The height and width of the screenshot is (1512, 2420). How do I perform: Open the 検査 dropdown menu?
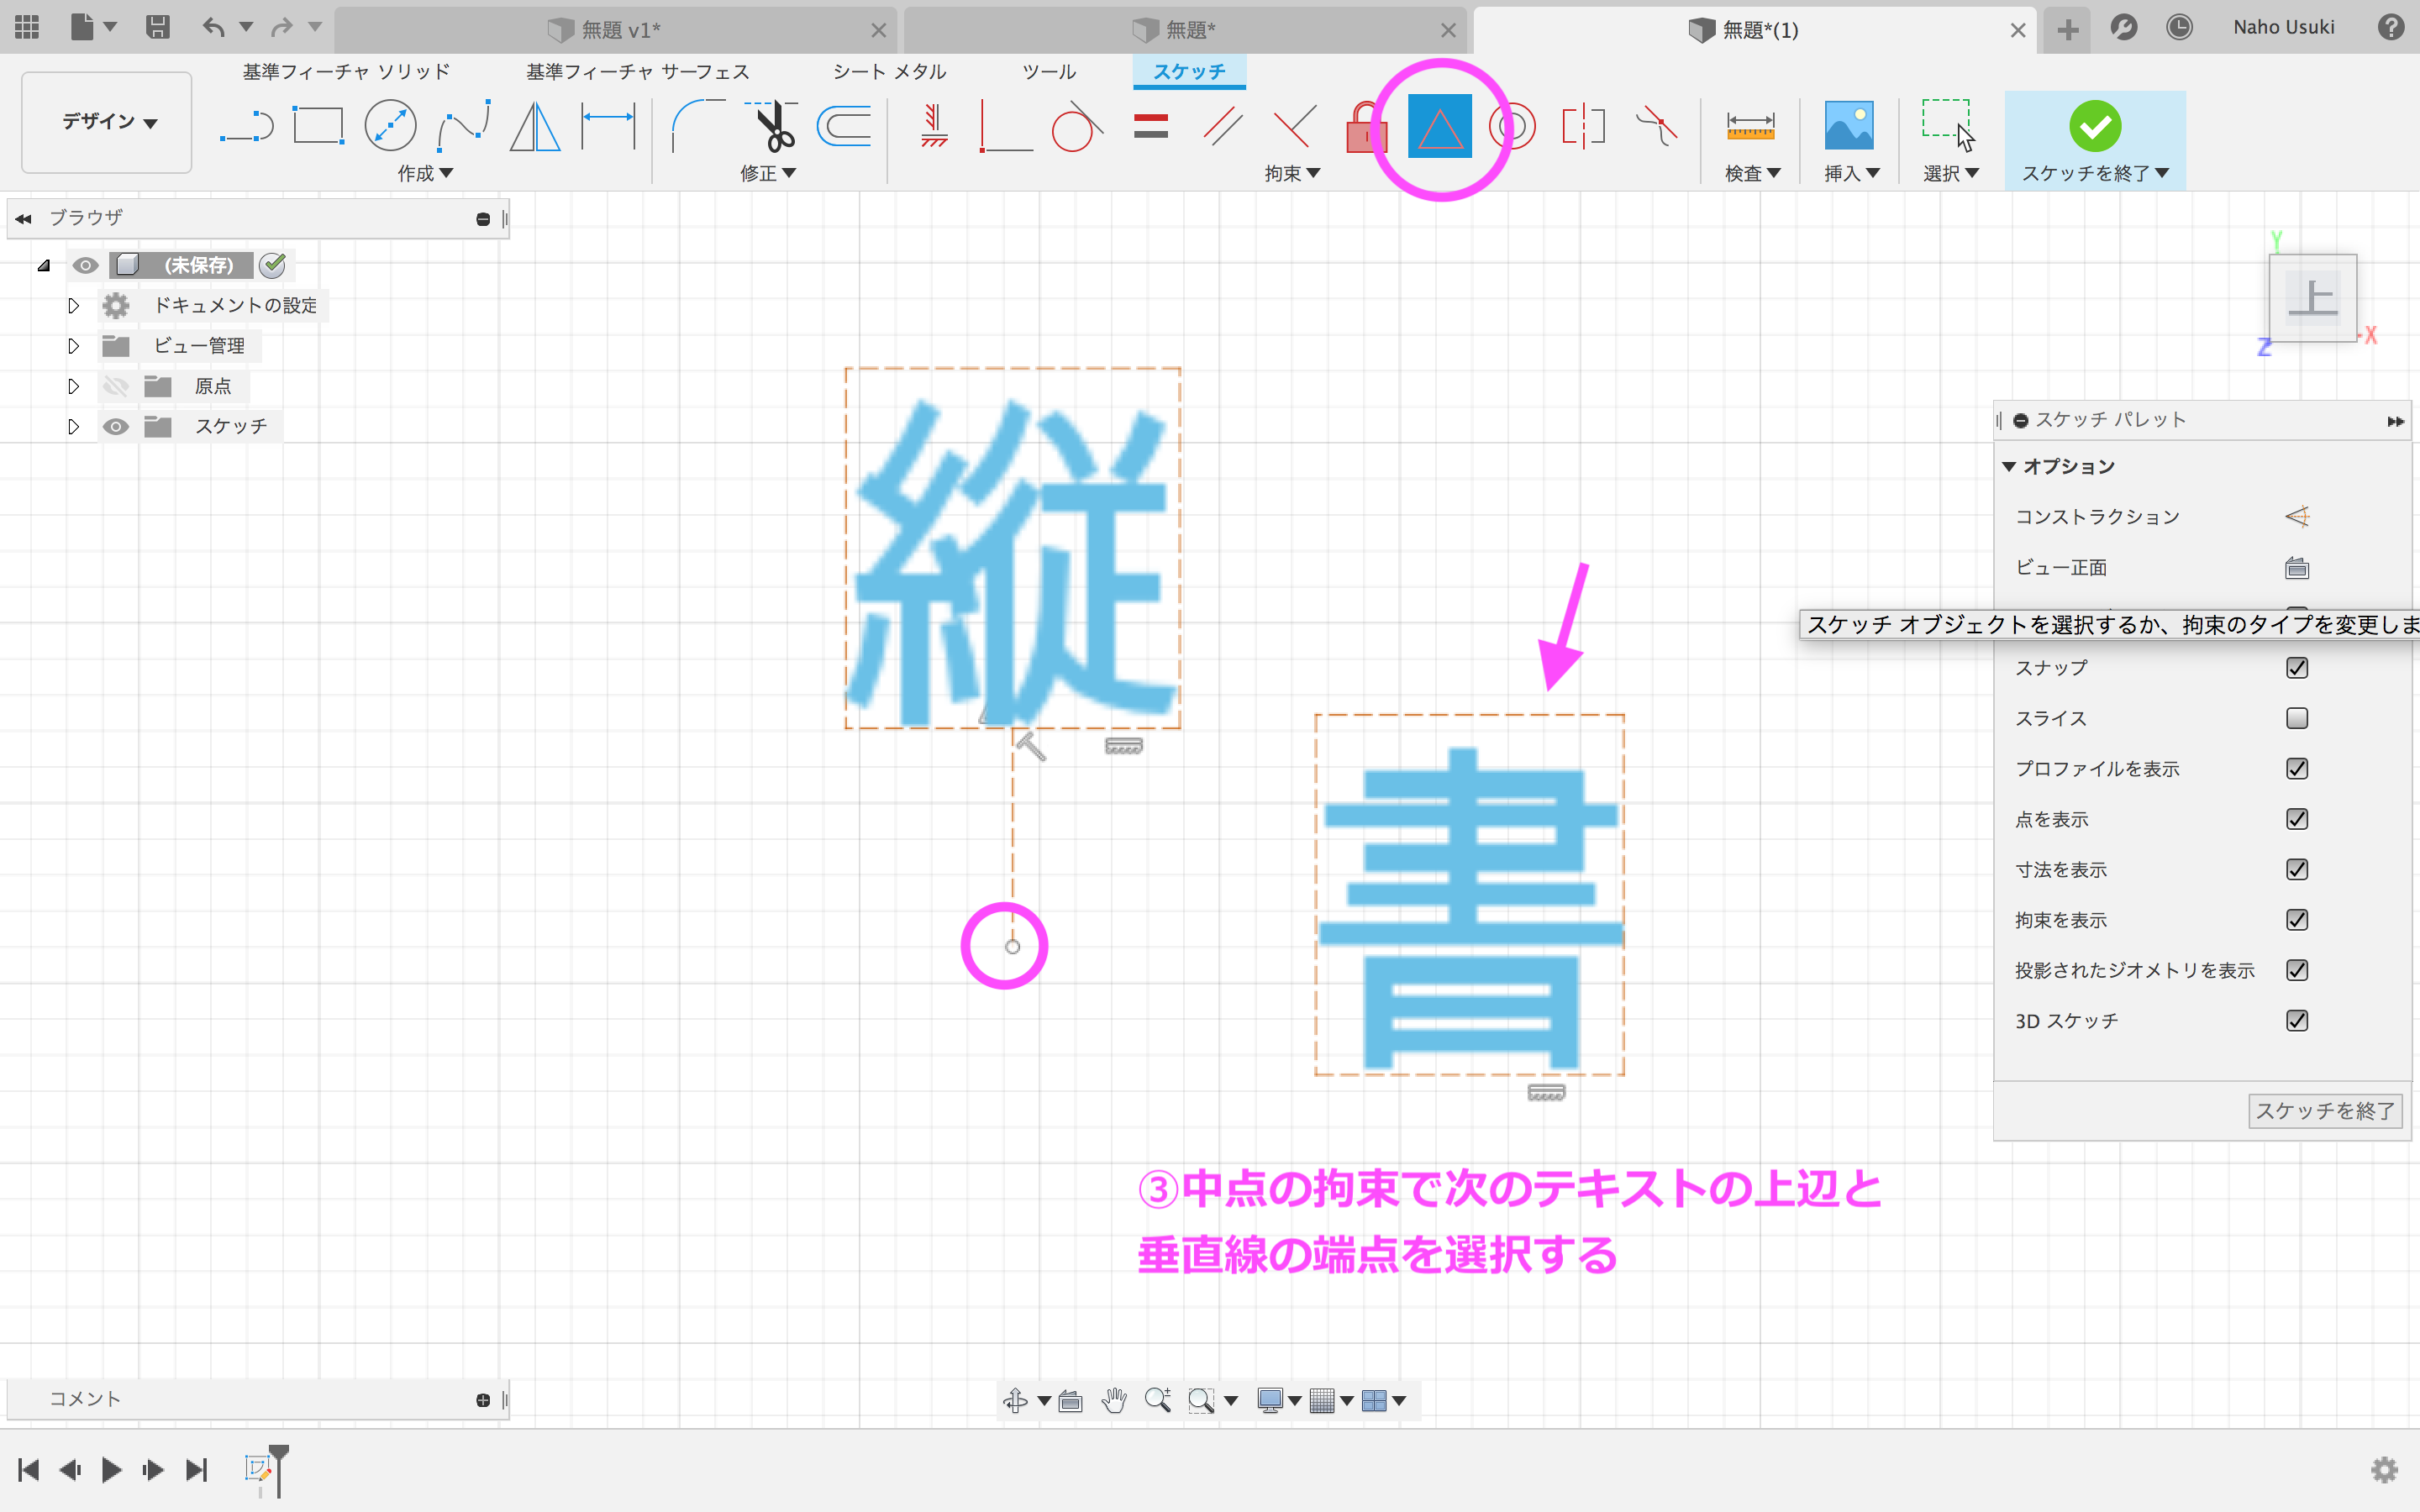point(1753,173)
